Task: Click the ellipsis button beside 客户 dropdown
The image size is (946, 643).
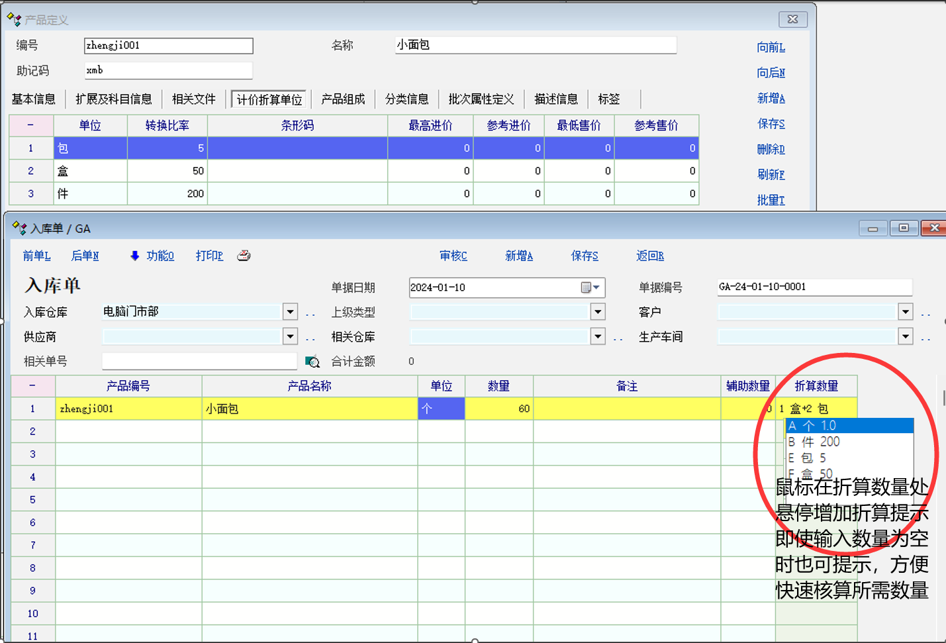Action: (x=925, y=314)
